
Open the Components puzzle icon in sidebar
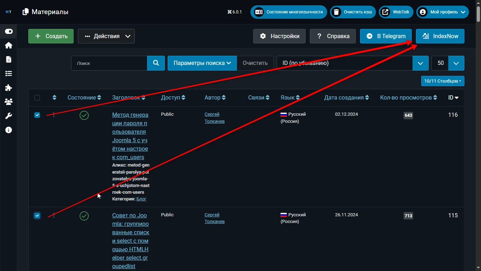(x=8, y=88)
